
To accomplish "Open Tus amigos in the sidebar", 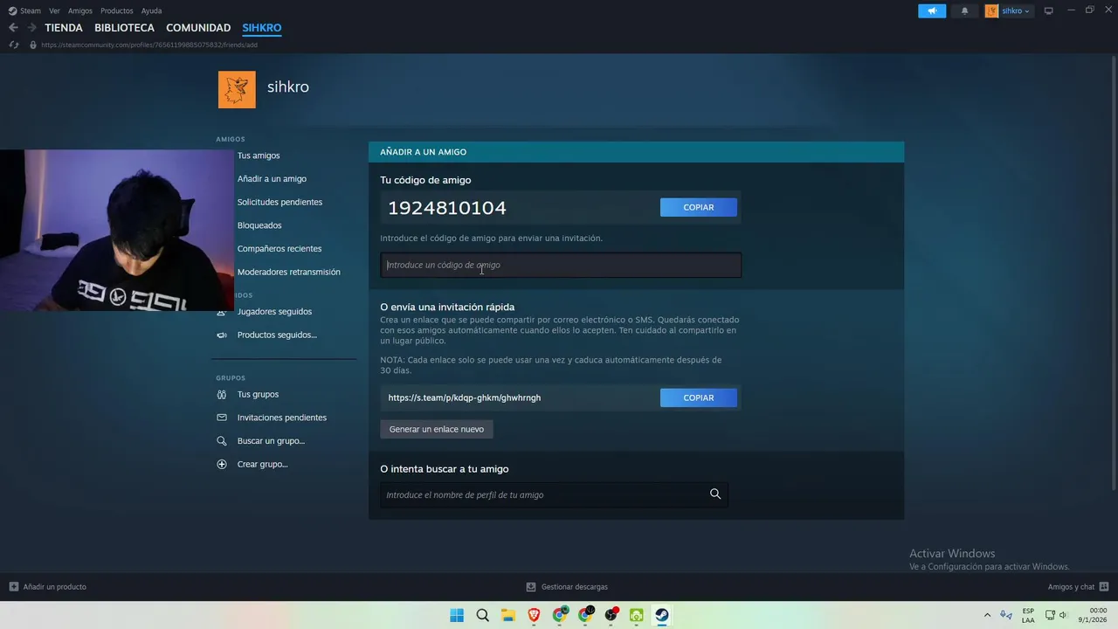I will (259, 156).
